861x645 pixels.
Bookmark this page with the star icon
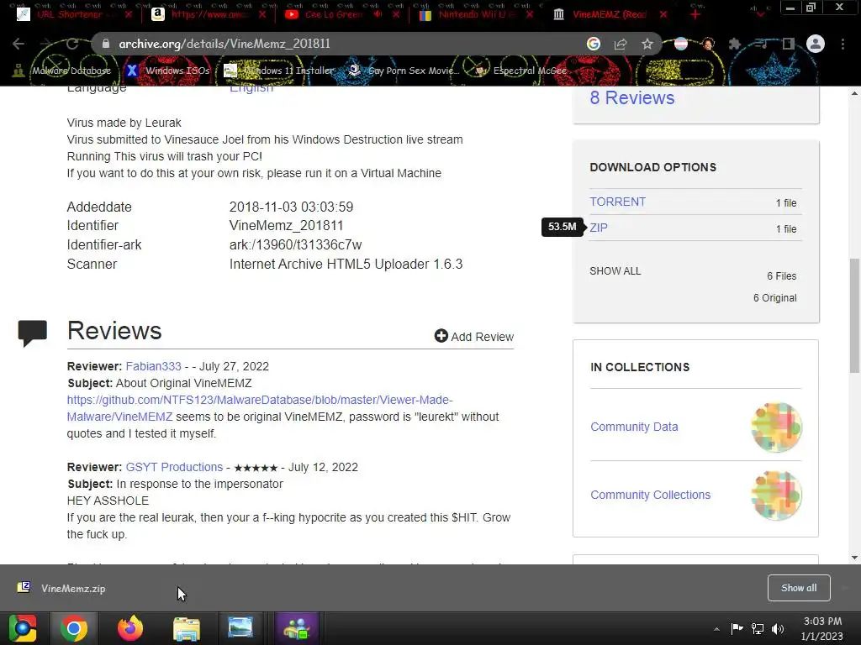pos(647,44)
